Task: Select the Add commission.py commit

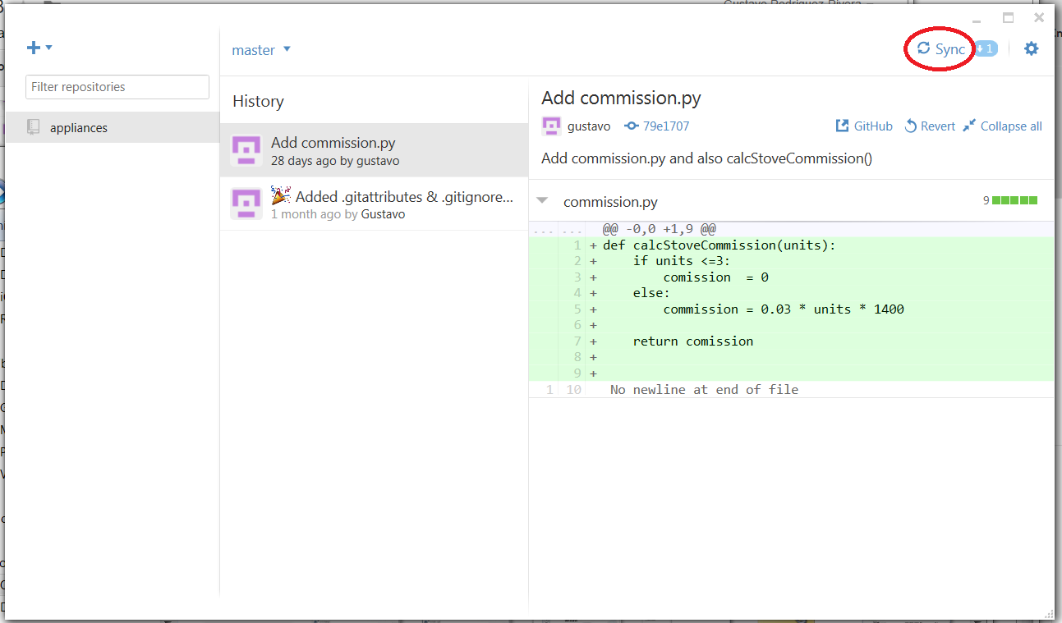Action: 374,150
